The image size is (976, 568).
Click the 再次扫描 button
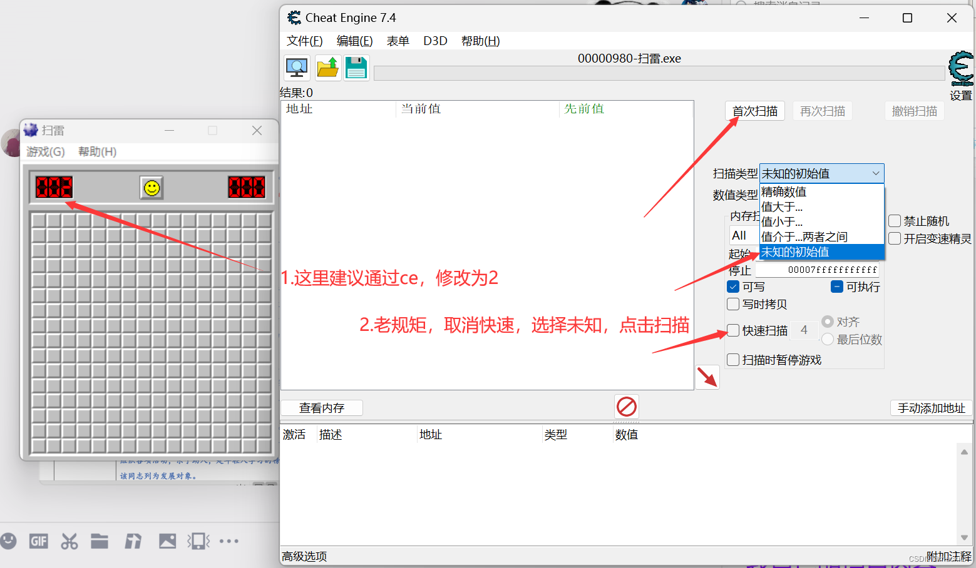click(x=823, y=111)
